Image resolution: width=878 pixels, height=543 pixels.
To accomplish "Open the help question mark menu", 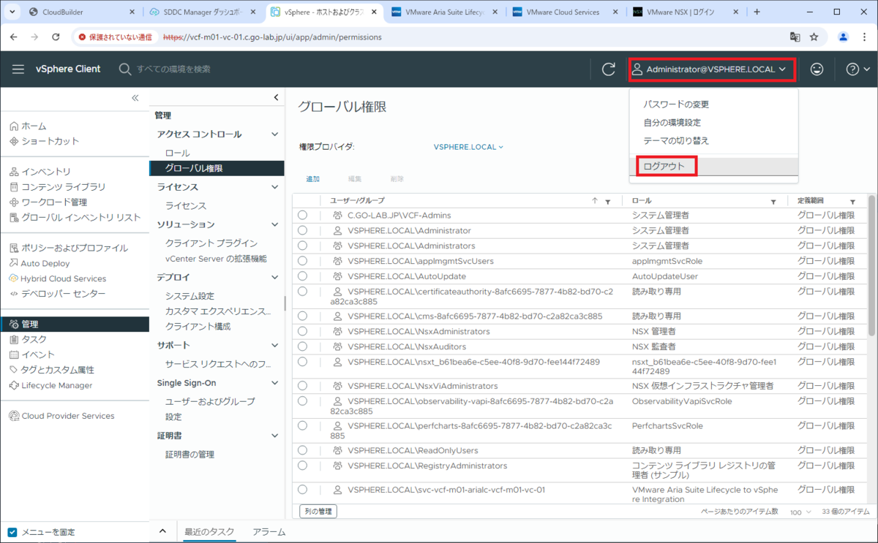I will [858, 69].
